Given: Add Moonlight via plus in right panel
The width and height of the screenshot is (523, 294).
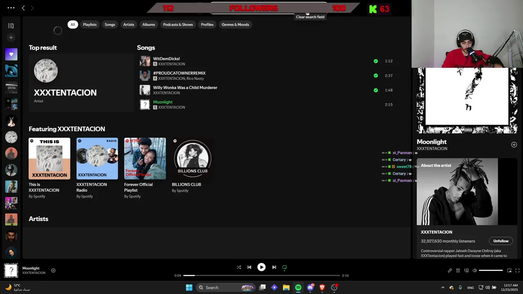Looking at the screenshot, I should coord(514,145).
